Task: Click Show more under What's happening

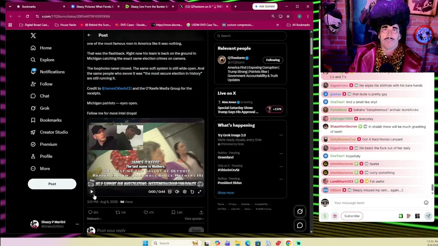Action: [x=226, y=193]
